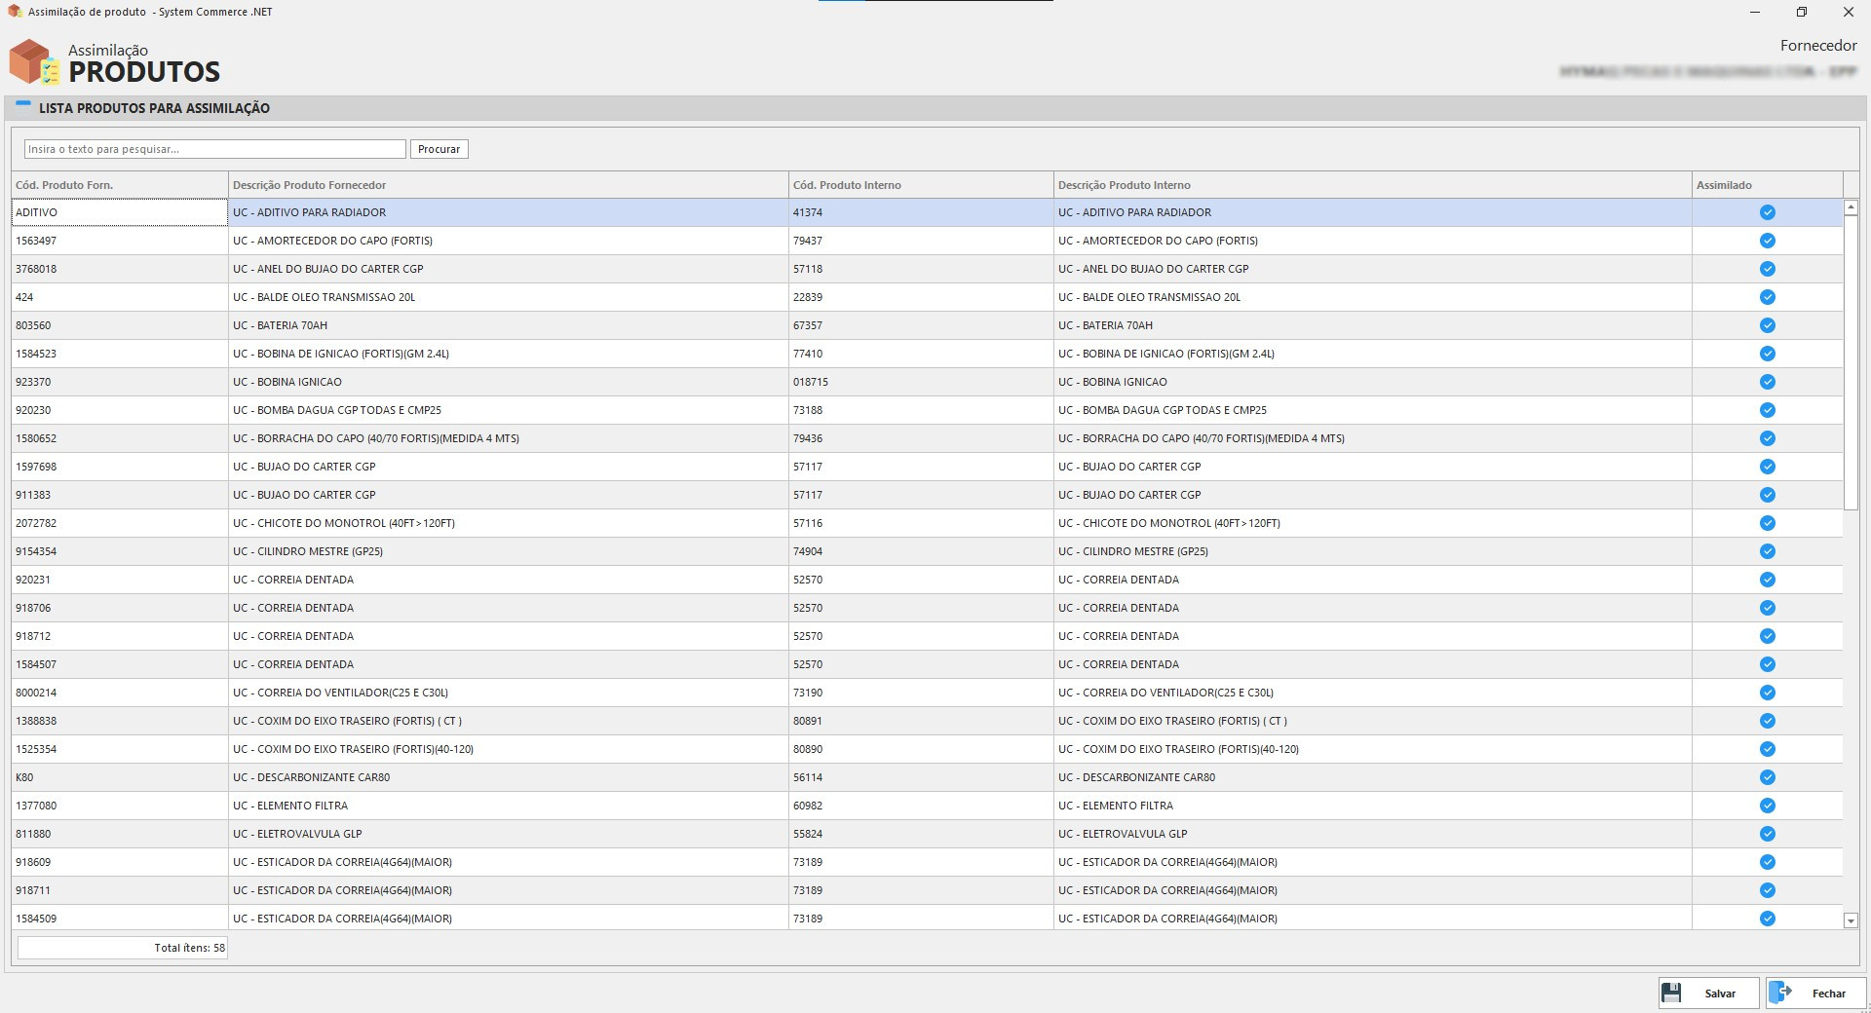The height and width of the screenshot is (1013, 1871).
Task: Collapse the Lista Produtos para Assimilação panel
Action: click(23, 105)
